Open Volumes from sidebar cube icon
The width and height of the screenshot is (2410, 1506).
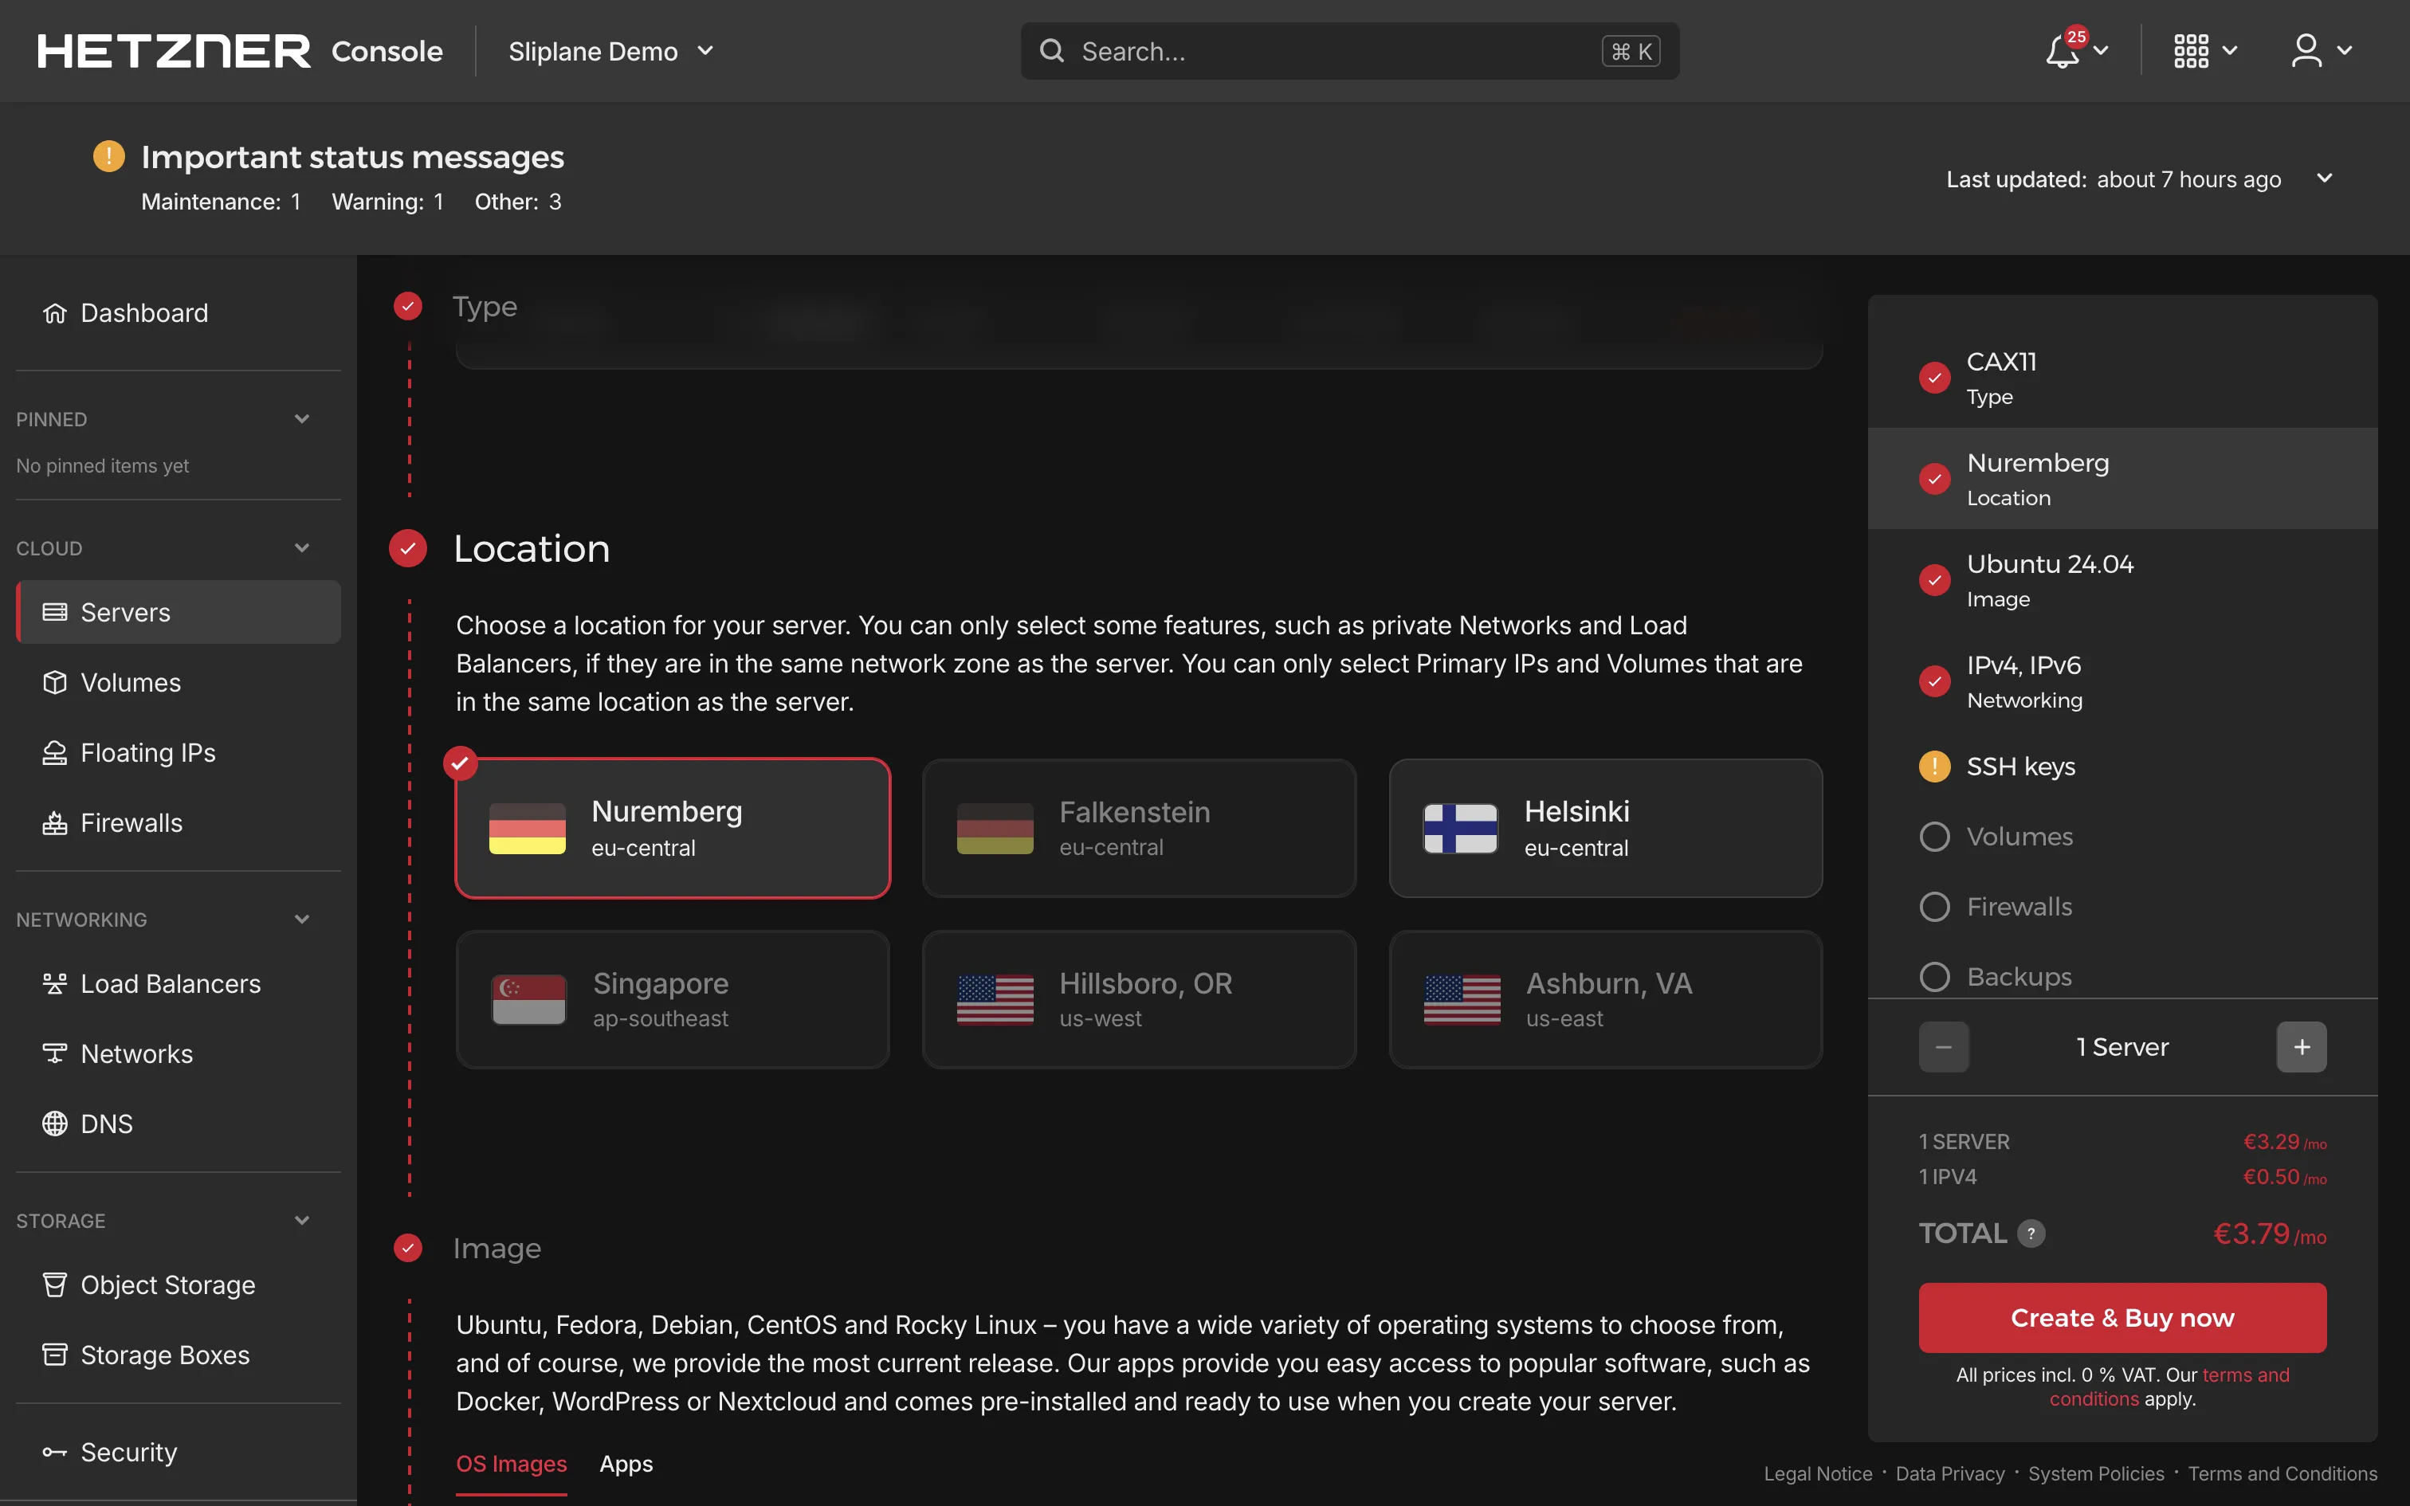pyautogui.click(x=129, y=682)
